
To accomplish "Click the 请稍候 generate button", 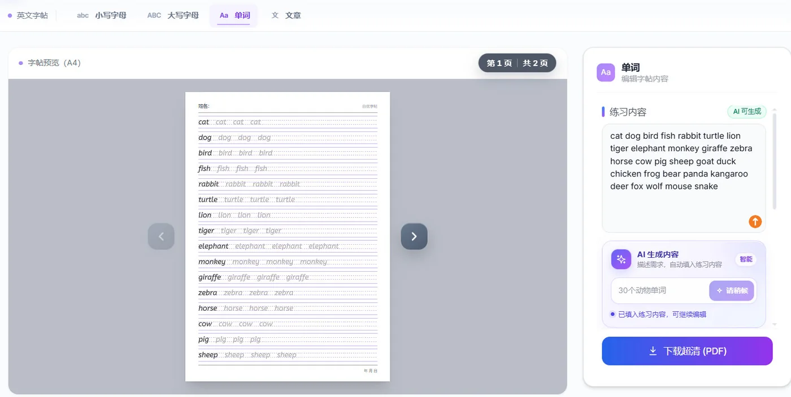I will [732, 291].
